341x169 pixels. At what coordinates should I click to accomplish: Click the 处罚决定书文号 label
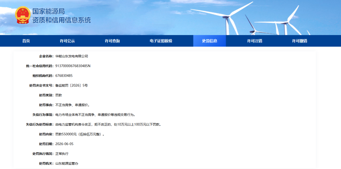pos(41,85)
